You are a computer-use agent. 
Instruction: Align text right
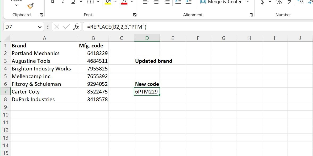[167, 2]
